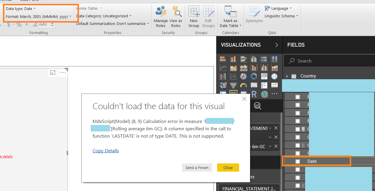Select the stacked bar chart visualization
Image resolution: width=375 pixels, height=191 pixels.
(x=223, y=59)
